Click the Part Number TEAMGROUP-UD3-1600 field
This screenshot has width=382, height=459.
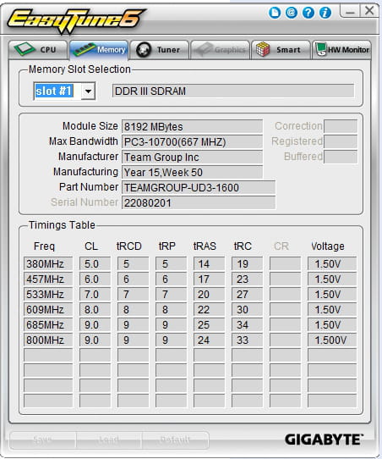[199, 188]
